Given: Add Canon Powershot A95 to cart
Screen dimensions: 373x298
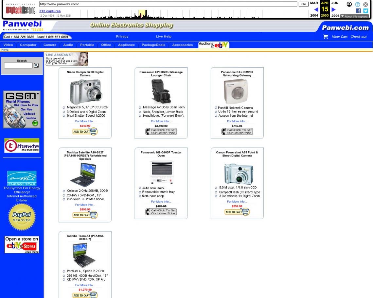Looking at the screenshot, I should click(x=237, y=212).
